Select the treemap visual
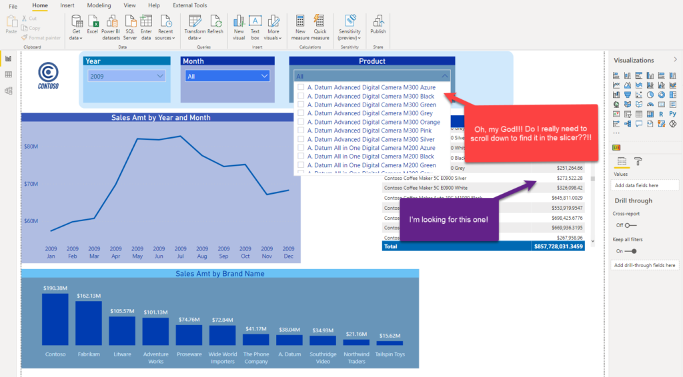 (673, 95)
